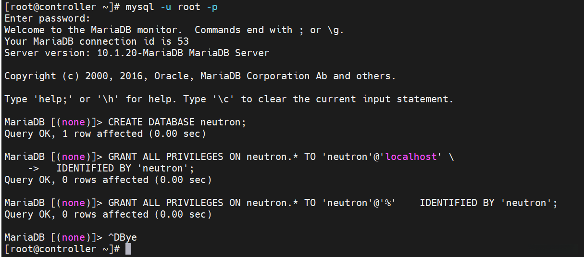Click the terminal cursor block at the last prompt
Image resolution: width=584 pixels, height=257 pixels.
(x=128, y=249)
